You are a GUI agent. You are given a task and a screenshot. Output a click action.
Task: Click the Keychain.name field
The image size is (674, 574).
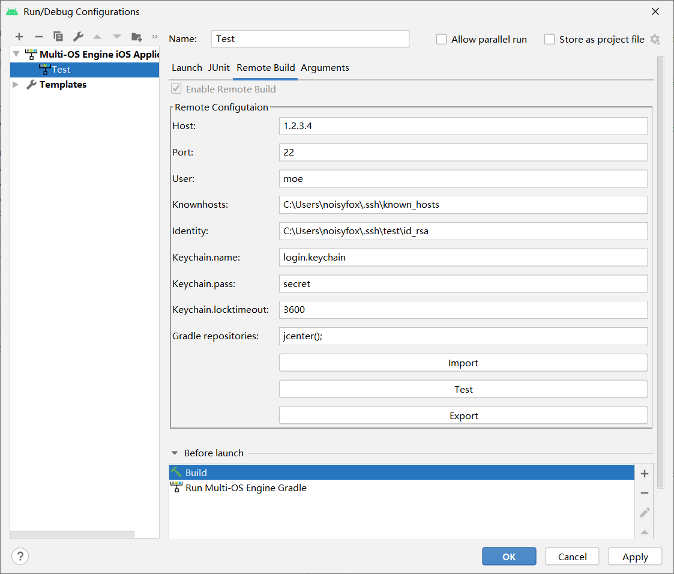point(463,257)
